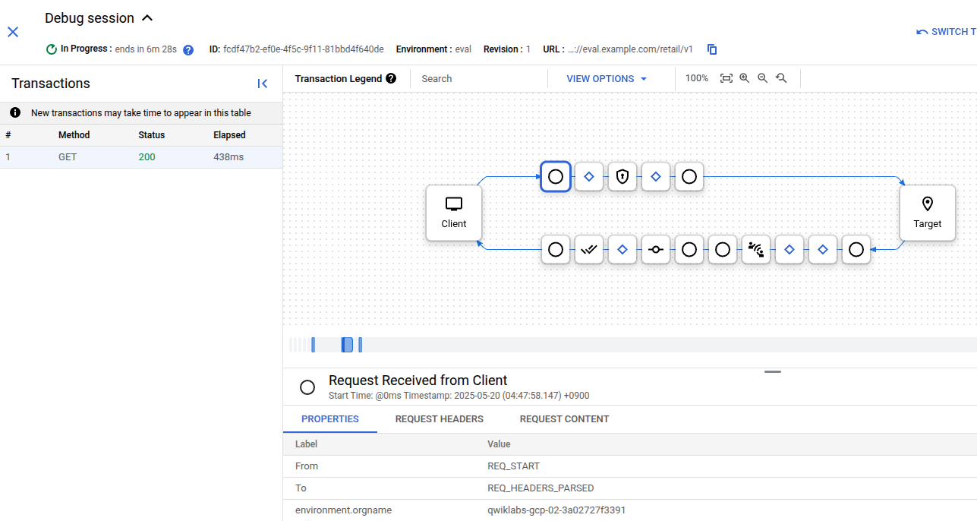Select the GET transaction row
The width and height of the screenshot is (977, 521).
click(x=141, y=157)
